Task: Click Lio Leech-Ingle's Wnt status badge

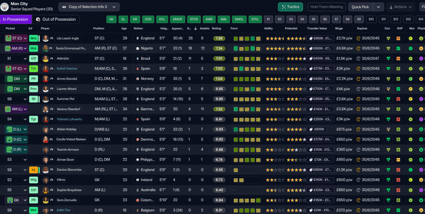Action: 34,38
